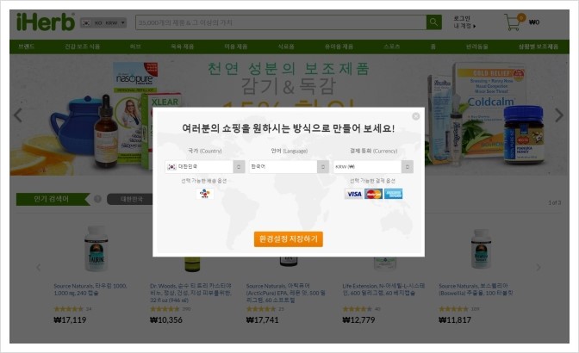Click the orange Save Preferences button

tap(289, 239)
